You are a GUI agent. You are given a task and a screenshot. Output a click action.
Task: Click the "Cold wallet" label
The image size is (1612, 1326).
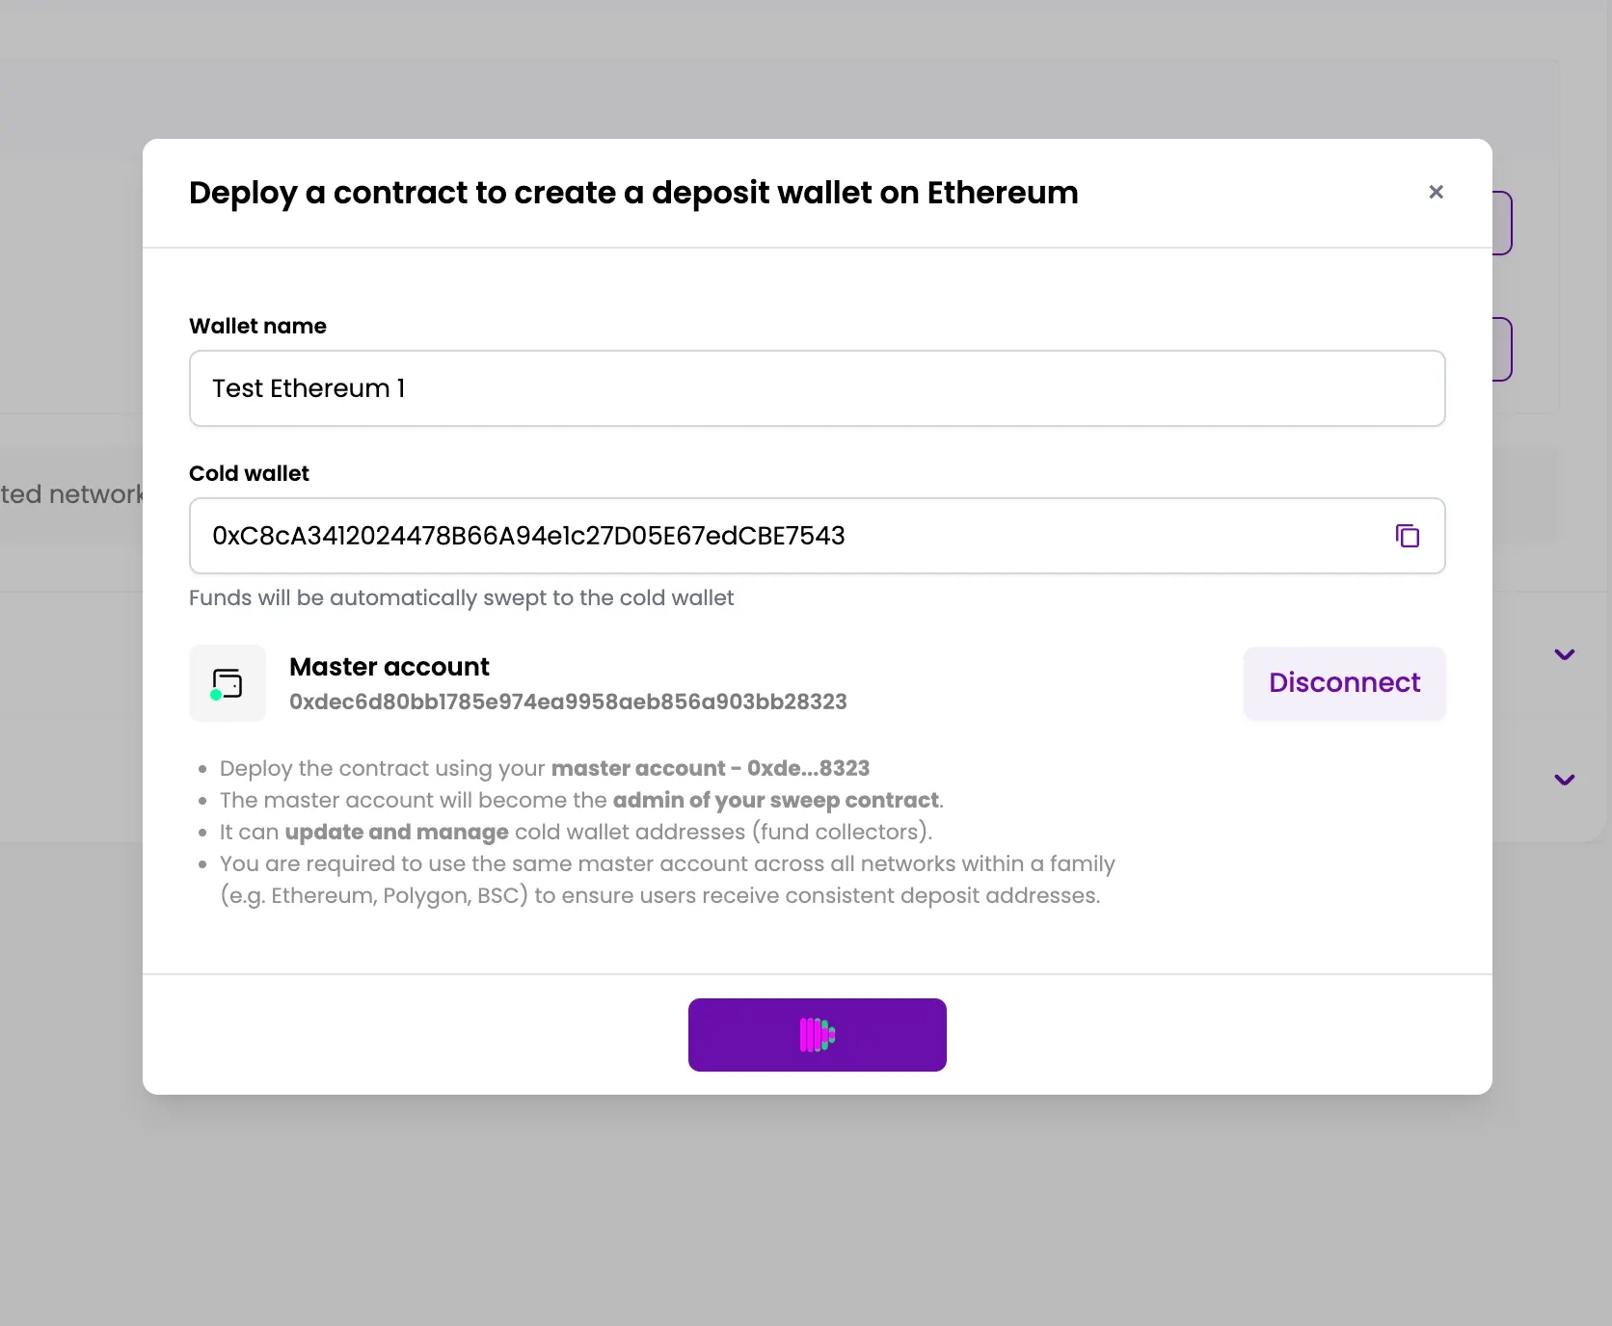point(249,473)
